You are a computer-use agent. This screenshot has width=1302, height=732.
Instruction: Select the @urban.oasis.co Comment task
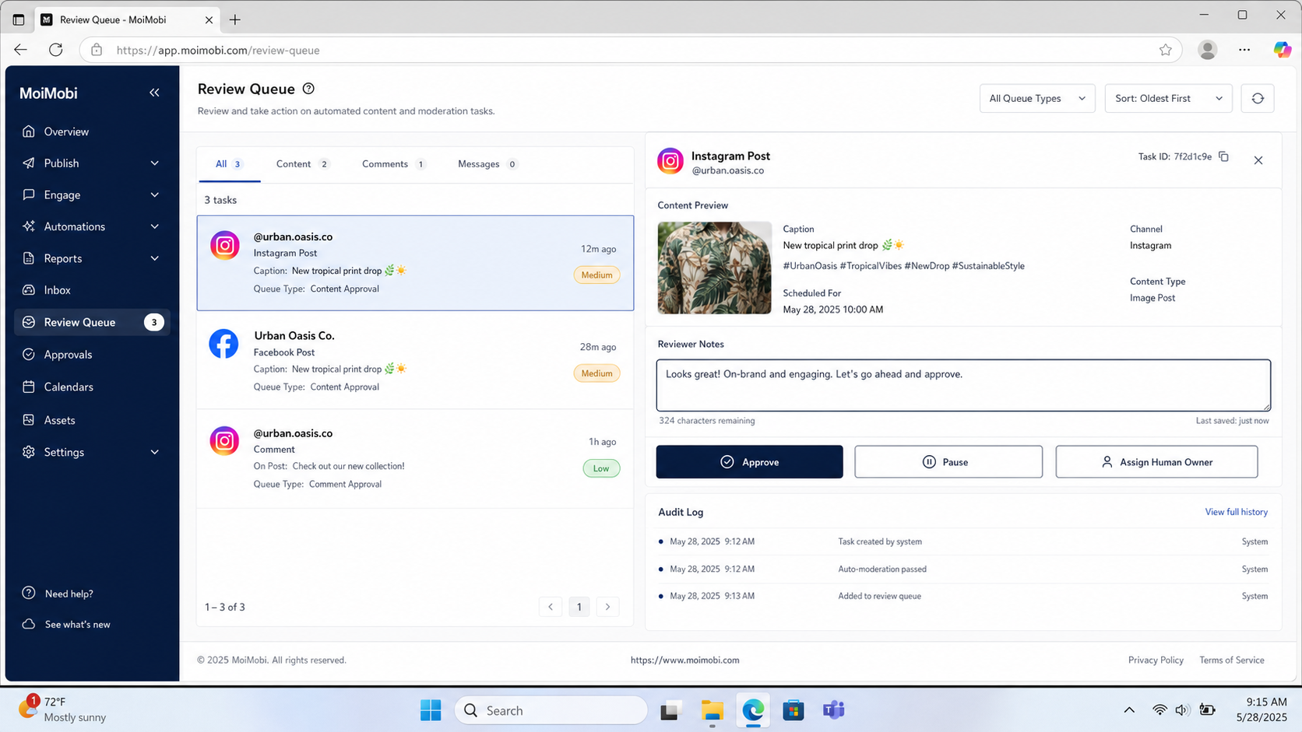(x=415, y=459)
